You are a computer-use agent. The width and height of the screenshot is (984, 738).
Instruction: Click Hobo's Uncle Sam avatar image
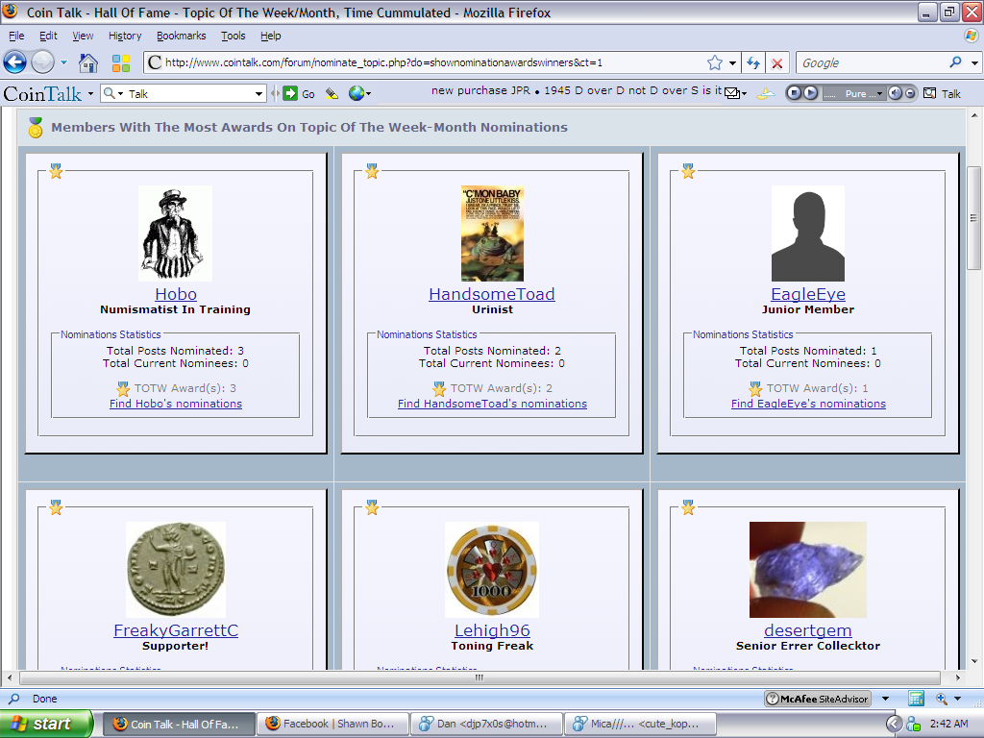[x=175, y=234]
